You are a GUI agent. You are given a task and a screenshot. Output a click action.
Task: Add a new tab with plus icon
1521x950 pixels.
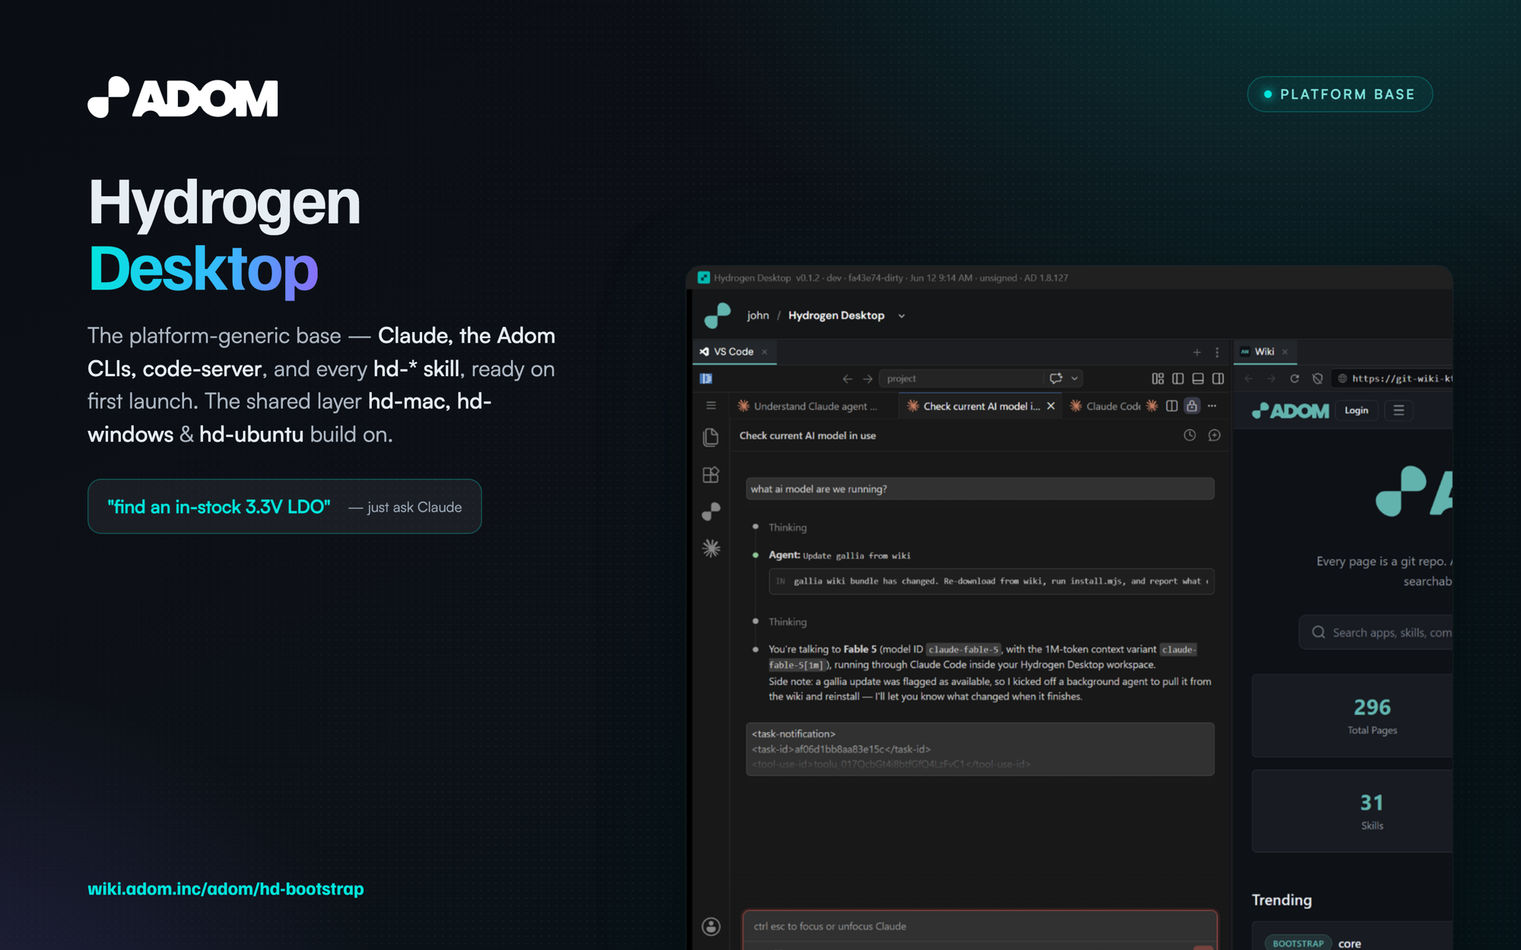click(1197, 352)
